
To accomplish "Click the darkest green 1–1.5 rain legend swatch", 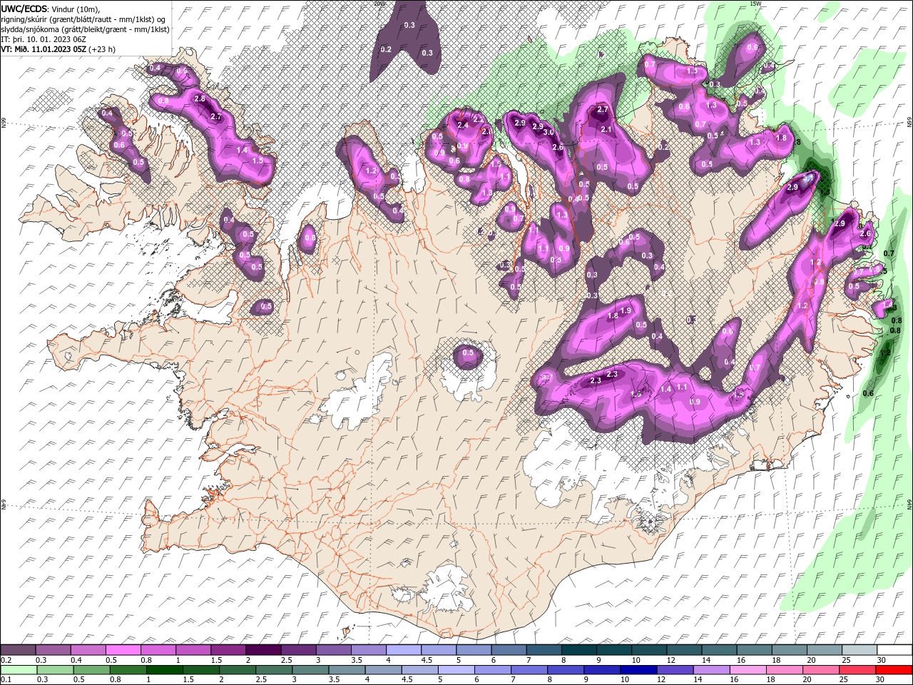I will 164,669.
